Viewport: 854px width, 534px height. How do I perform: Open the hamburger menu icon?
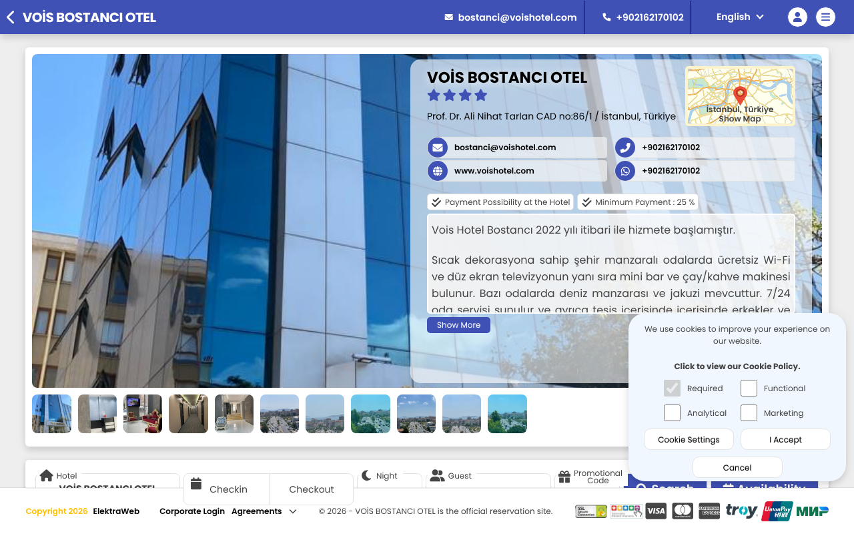(x=825, y=17)
